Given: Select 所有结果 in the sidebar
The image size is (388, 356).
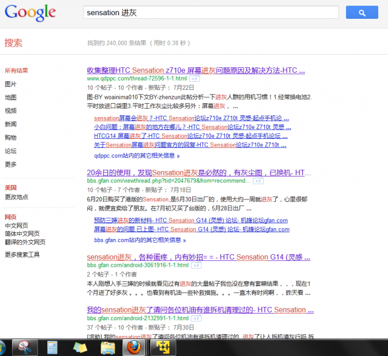Looking at the screenshot, I should coord(16,70).
